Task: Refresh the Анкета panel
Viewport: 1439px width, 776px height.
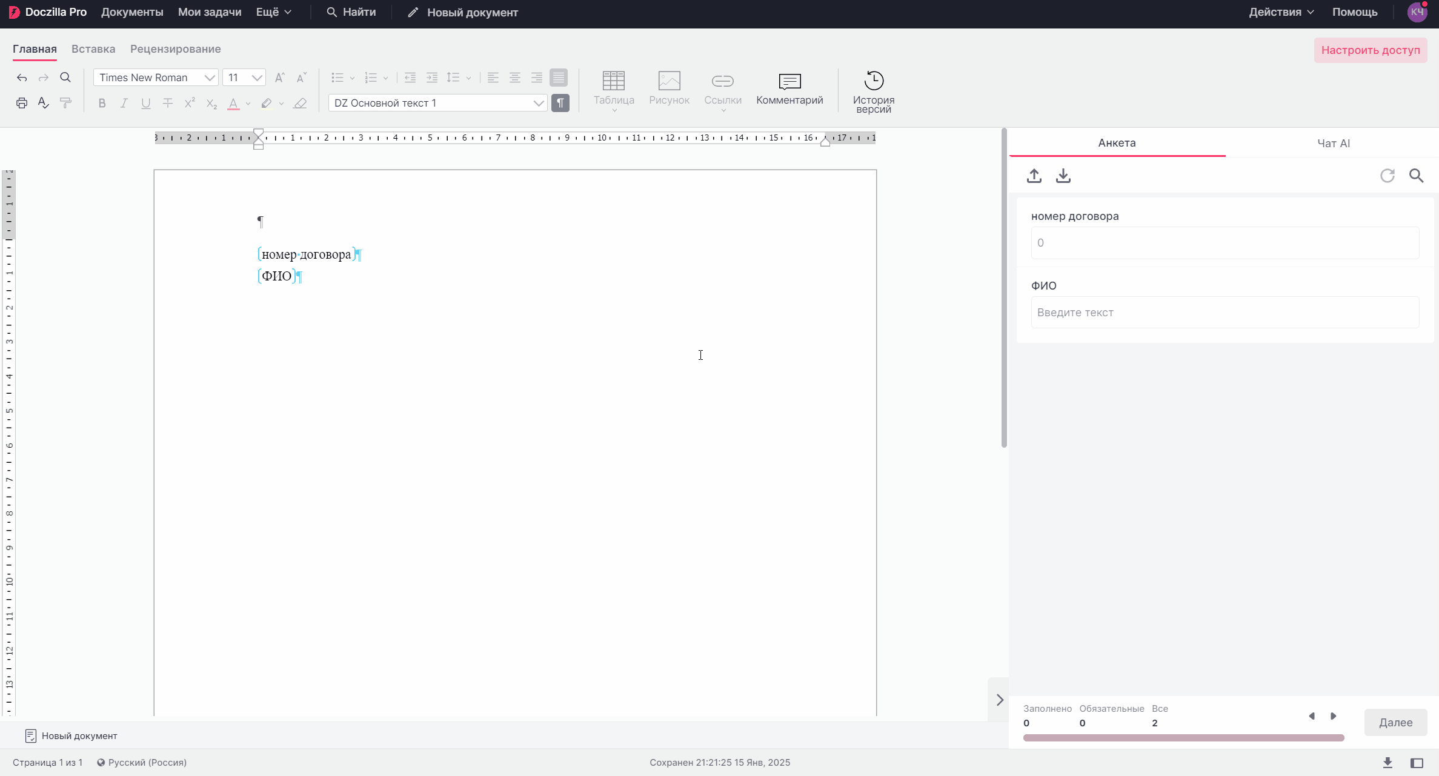Action: tap(1387, 176)
